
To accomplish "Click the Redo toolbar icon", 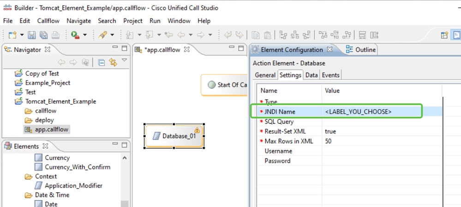I will 239,35.
